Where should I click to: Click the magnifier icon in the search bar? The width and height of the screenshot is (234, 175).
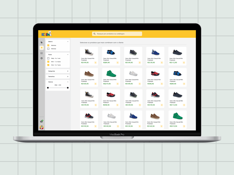(95, 34)
